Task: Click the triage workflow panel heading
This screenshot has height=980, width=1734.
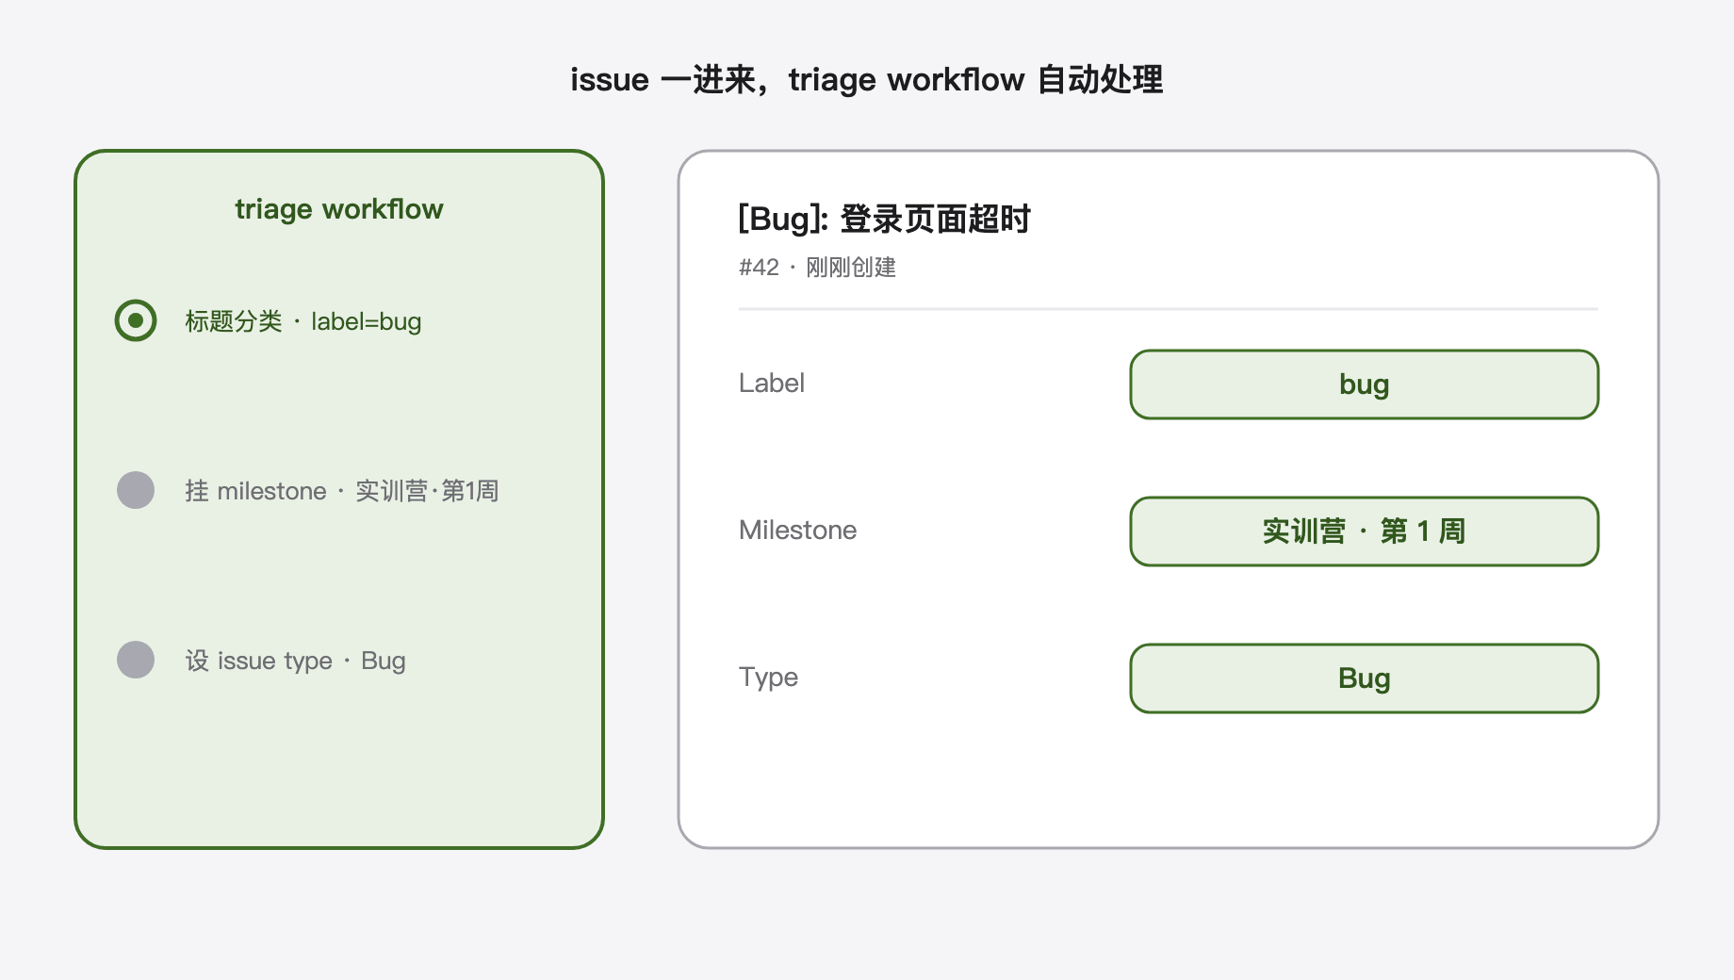Action: click(x=339, y=209)
